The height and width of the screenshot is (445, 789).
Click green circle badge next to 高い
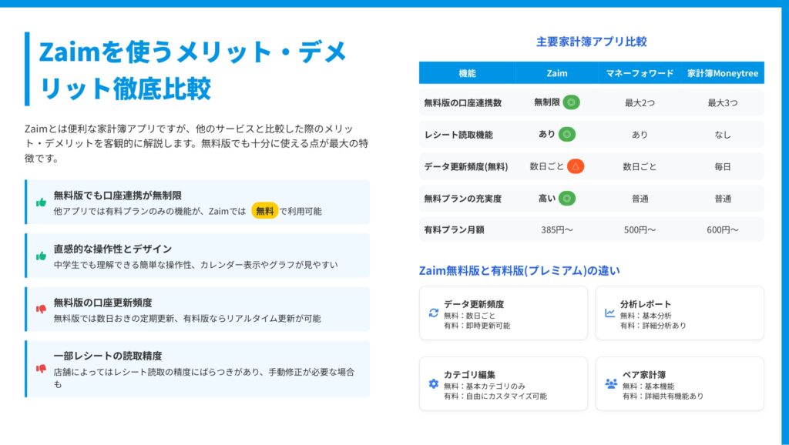pos(567,199)
